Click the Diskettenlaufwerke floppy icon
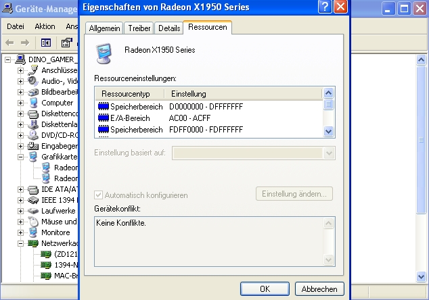Image resolution: width=429 pixels, height=300 pixels. pos(33,124)
